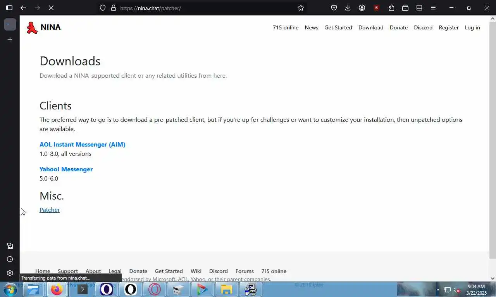Open Home link in the footer
The height and width of the screenshot is (297, 496).
43,271
